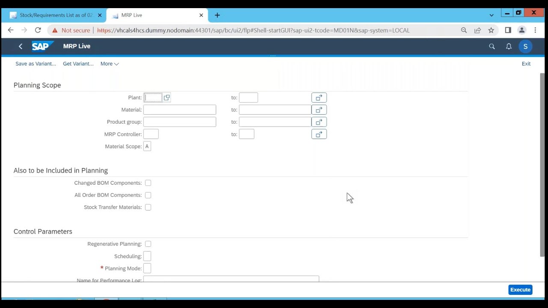Click the share page icon
This screenshot has width=548, height=308.
point(477,30)
